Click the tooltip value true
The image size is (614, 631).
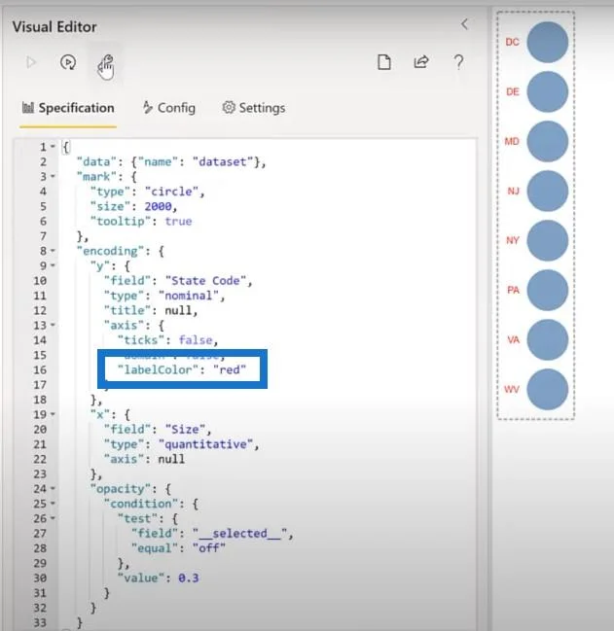pos(178,222)
